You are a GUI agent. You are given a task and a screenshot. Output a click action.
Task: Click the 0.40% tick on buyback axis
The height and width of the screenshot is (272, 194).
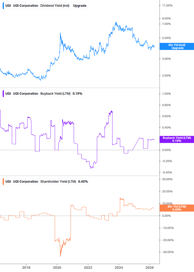[166, 127]
